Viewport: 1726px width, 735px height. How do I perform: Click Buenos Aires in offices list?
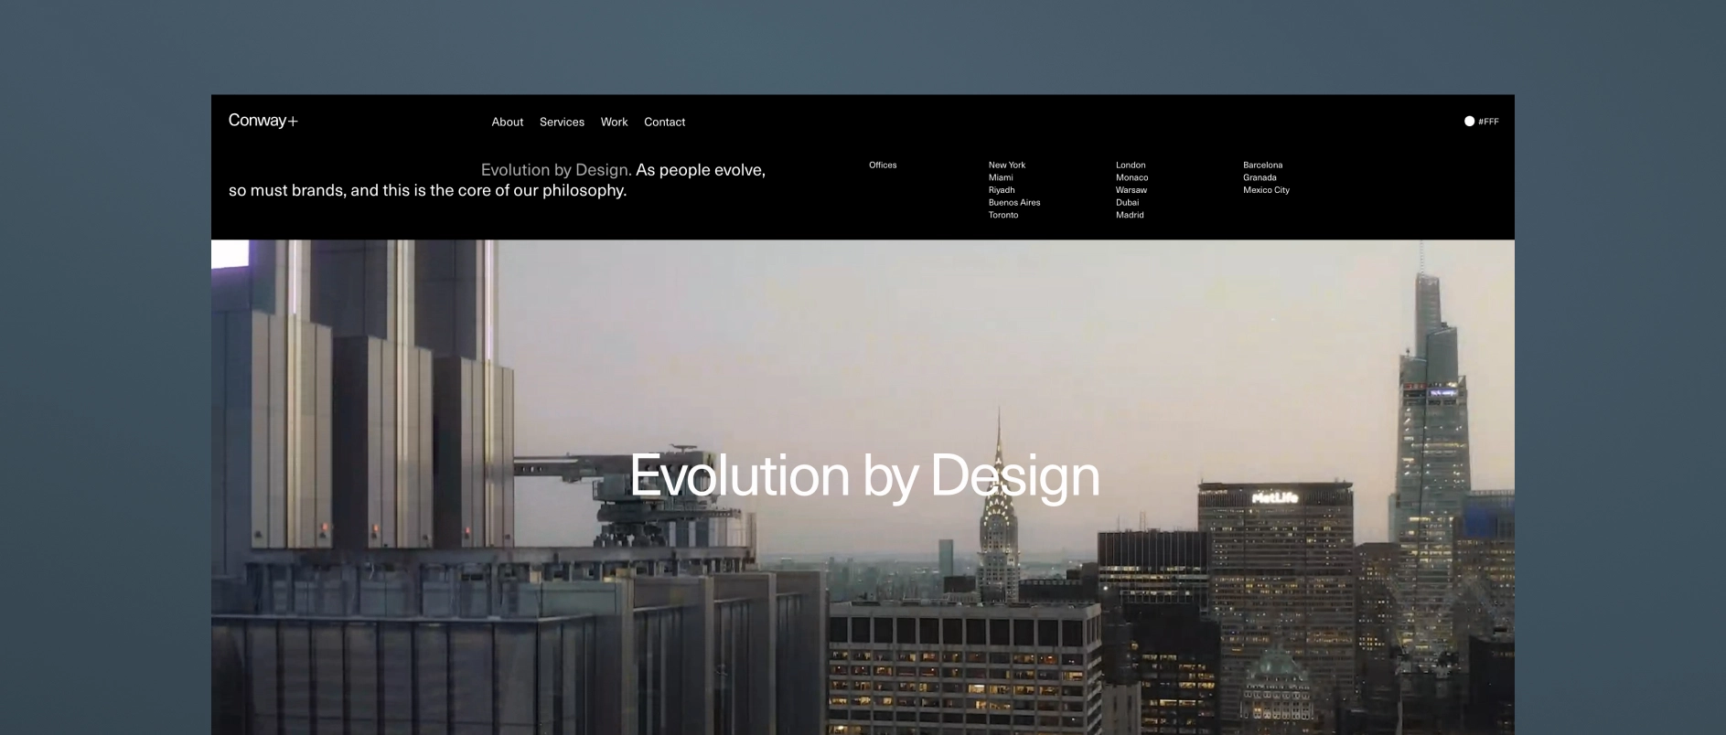1014,202
